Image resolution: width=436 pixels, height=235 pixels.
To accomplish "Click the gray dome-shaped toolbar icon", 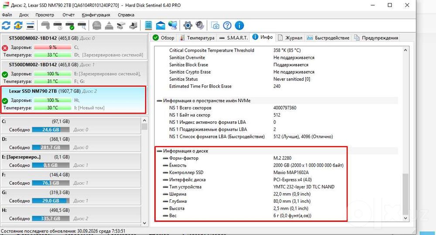I will coord(97,26).
